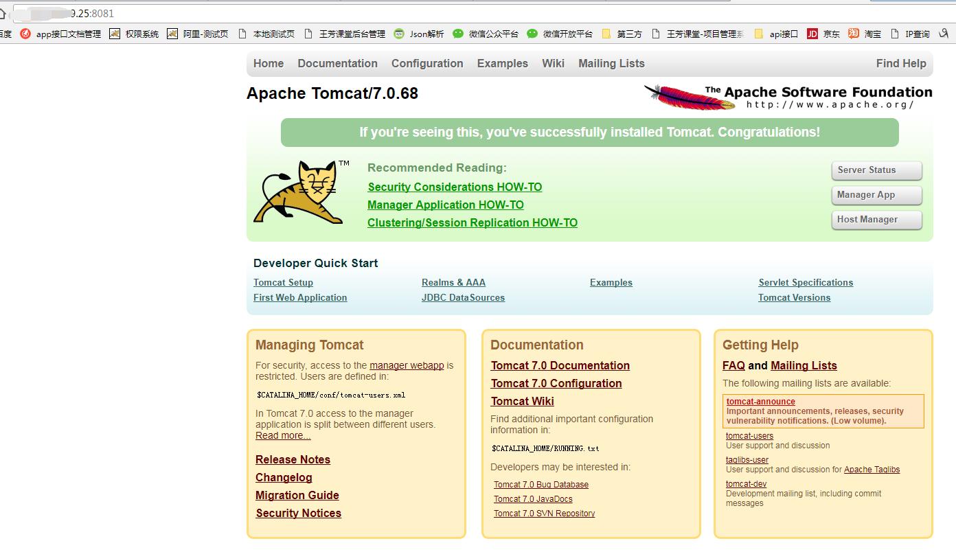This screenshot has height=552, width=956.
Task: Open the 权限系统 bookmark icon
Action: pyautogui.click(x=115, y=34)
